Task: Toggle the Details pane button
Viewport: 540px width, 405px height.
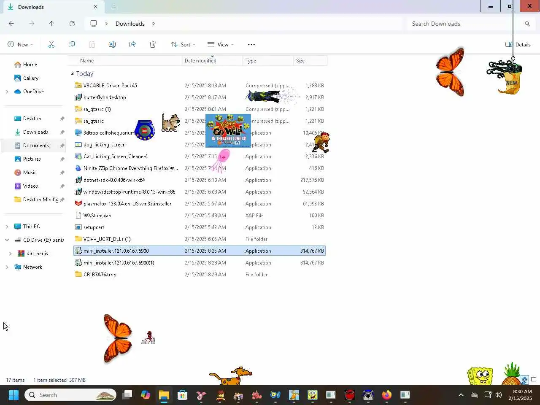Action: point(518,44)
